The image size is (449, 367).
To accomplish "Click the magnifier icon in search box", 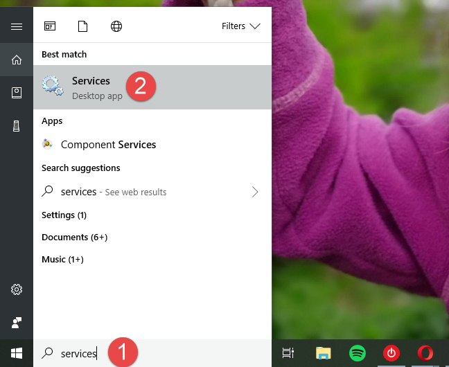I will pos(48,353).
